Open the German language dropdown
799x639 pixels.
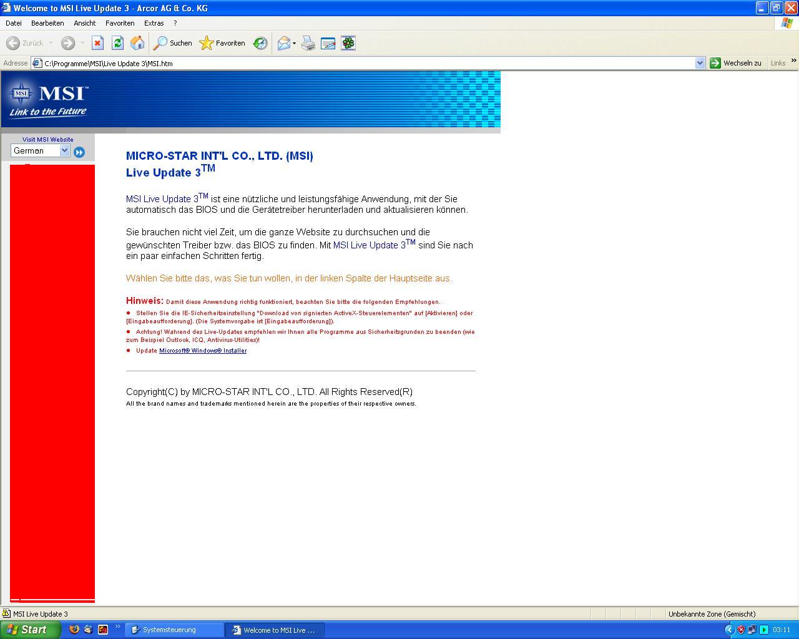[40, 150]
